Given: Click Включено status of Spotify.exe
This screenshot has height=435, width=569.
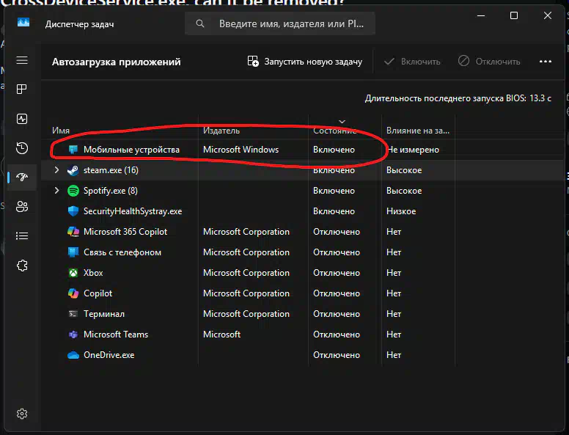Looking at the screenshot, I should point(334,191).
